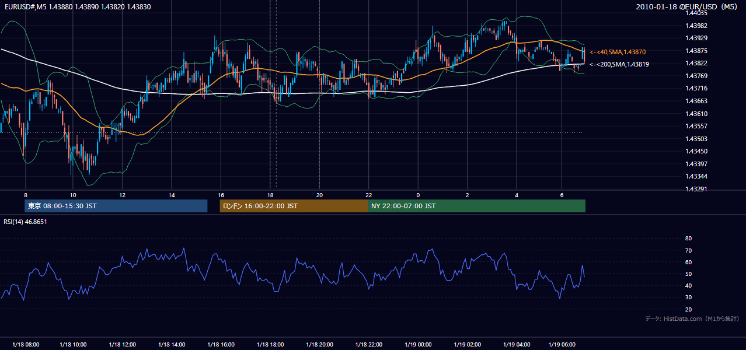Click price axis label 1.43344
Screen dimensions: 746x350
click(x=696, y=176)
